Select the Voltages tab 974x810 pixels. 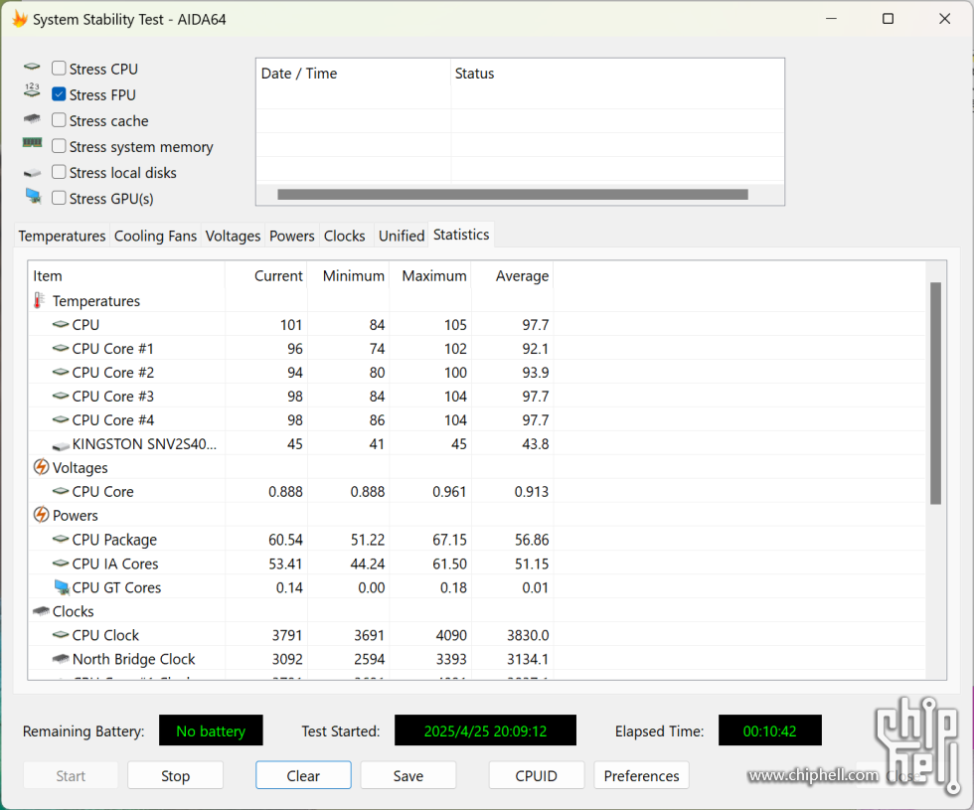pos(233,237)
